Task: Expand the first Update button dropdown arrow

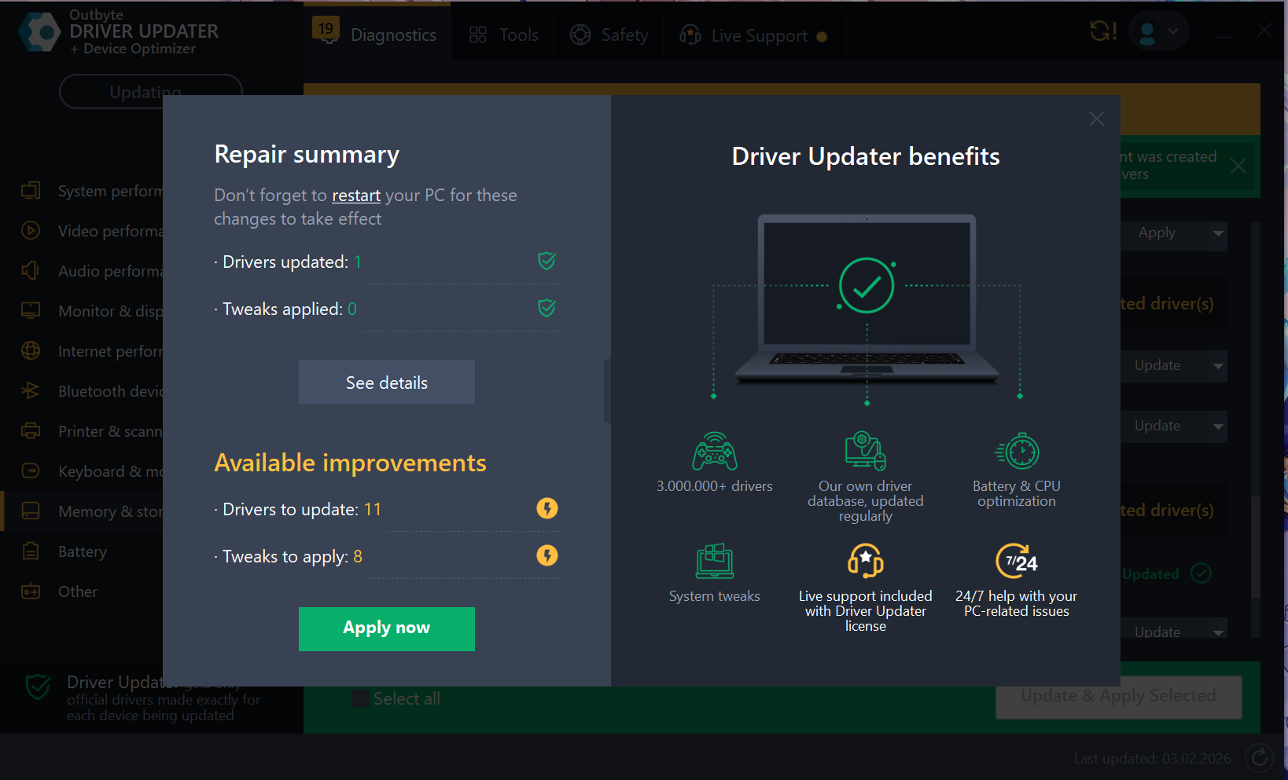Action: (1218, 366)
